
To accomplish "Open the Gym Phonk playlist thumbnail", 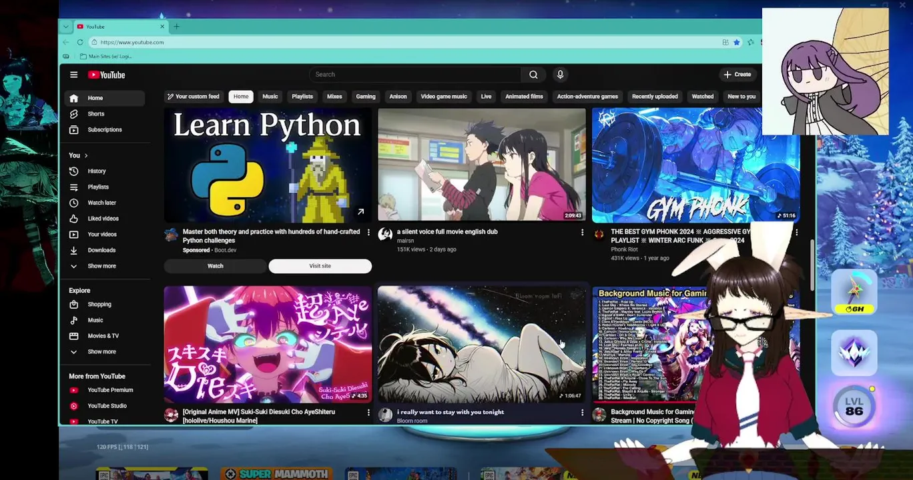I will click(x=695, y=165).
